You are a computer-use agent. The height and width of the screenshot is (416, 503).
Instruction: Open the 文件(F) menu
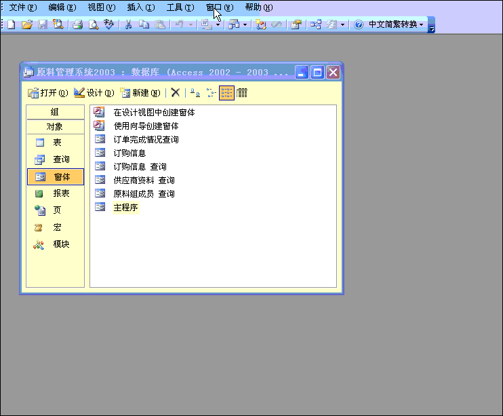[23, 7]
